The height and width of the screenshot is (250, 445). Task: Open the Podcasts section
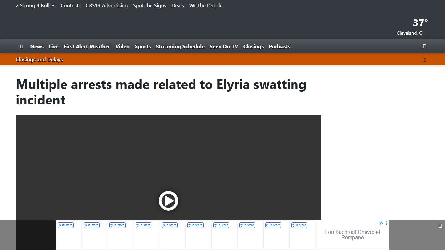tap(280, 46)
